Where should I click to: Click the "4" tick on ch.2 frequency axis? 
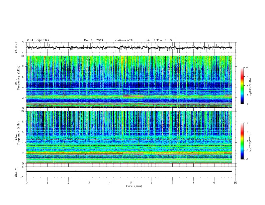coord(24,143)
